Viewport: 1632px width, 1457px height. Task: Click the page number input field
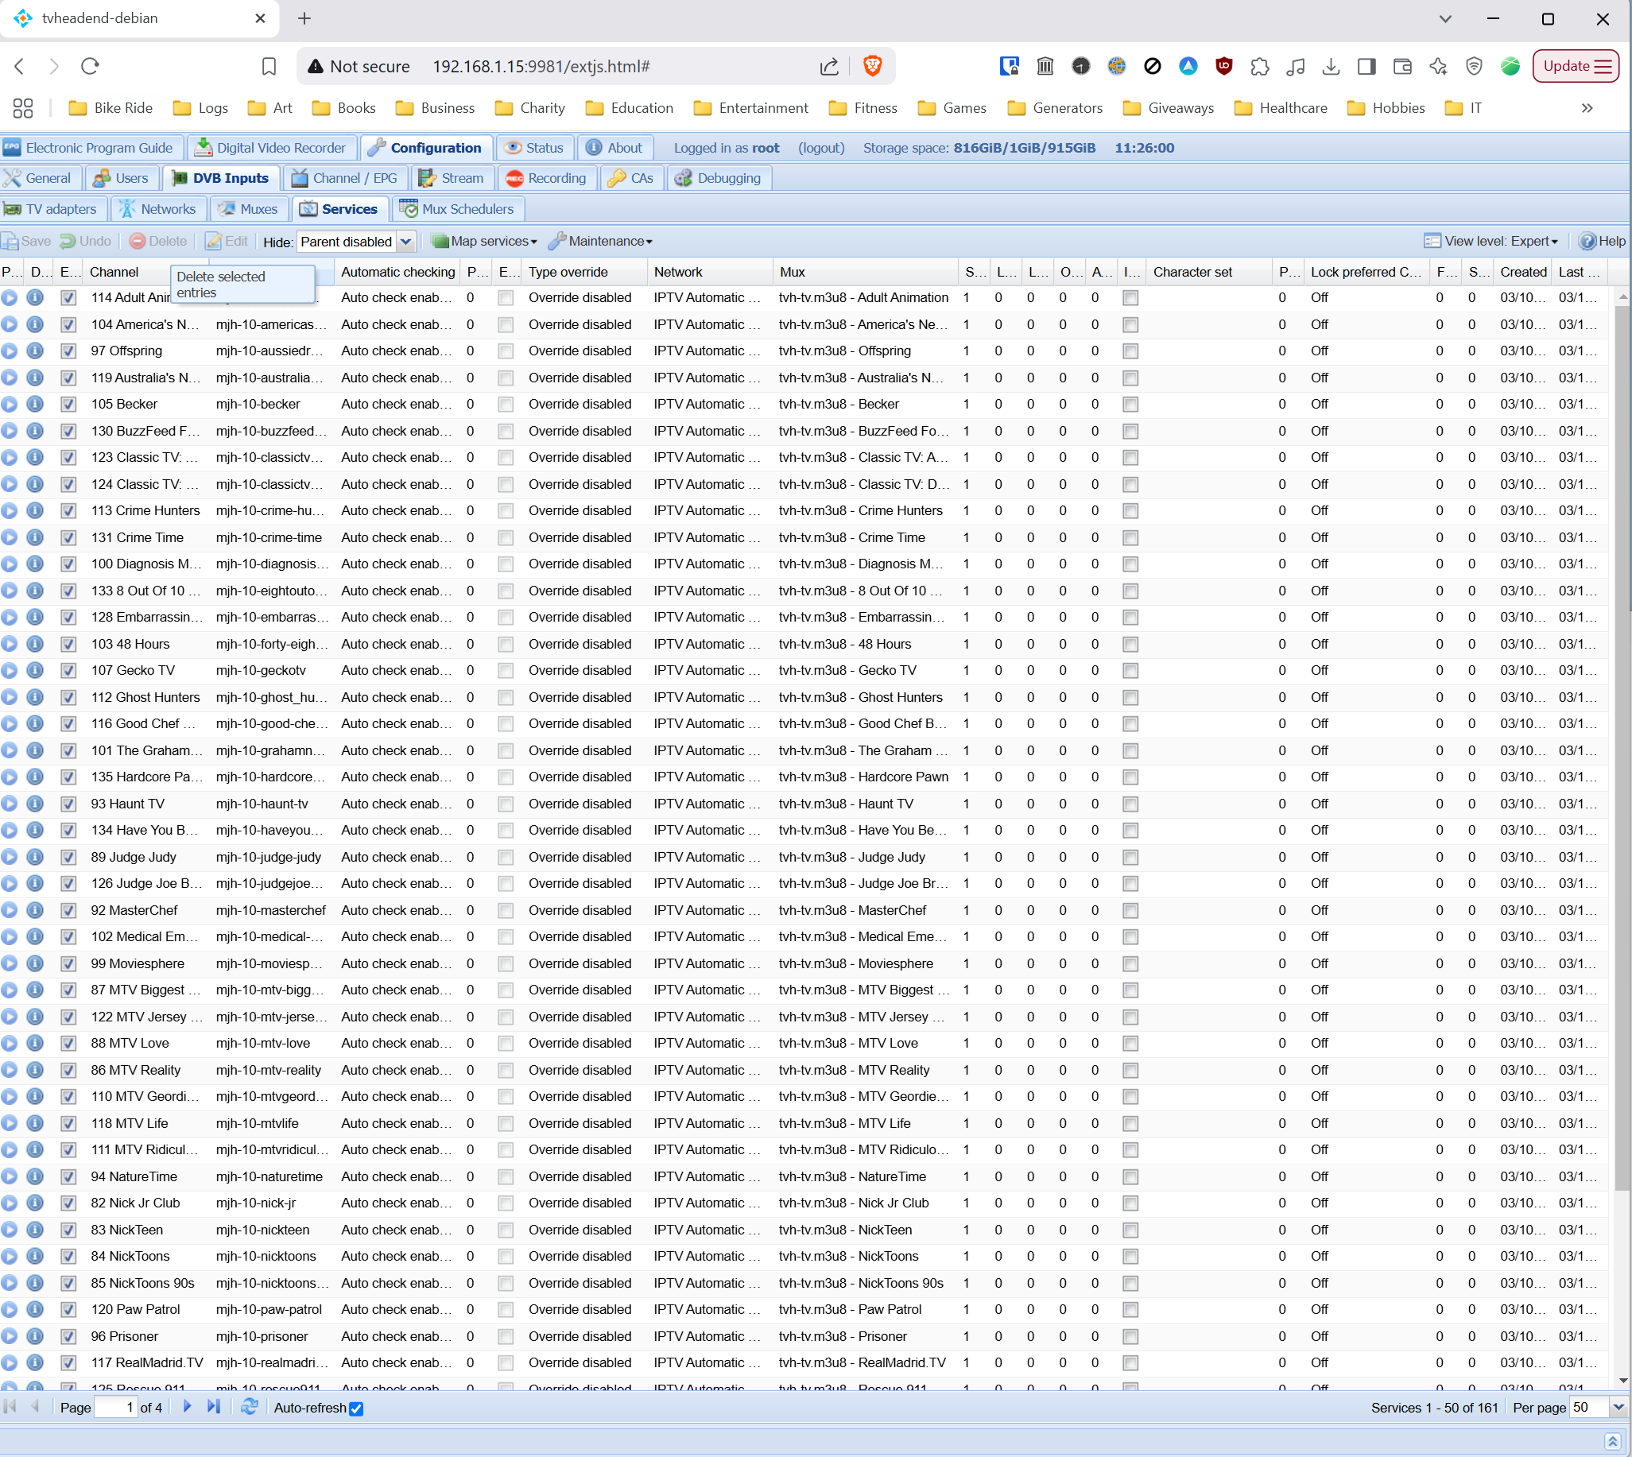pos(115,1407)
